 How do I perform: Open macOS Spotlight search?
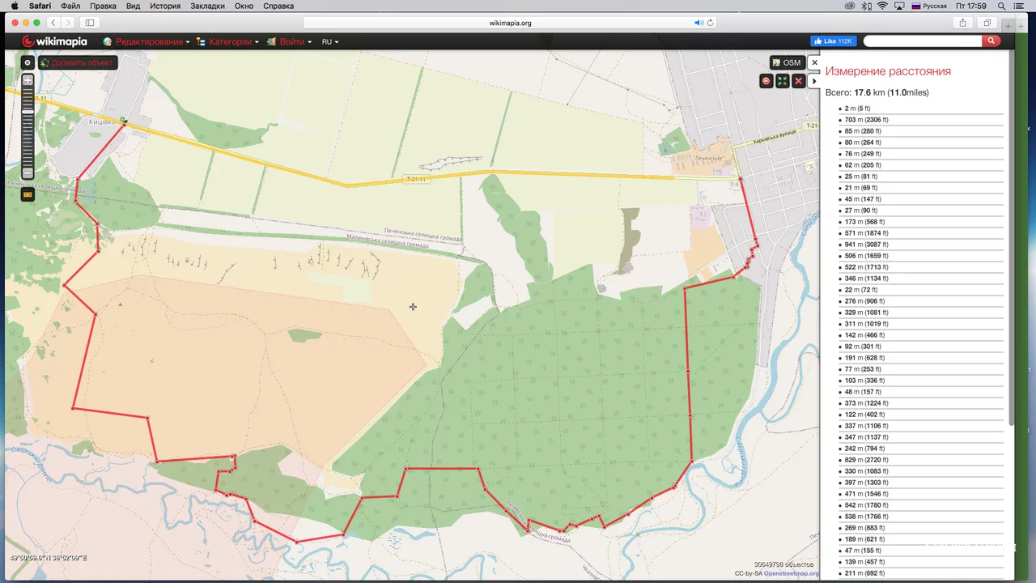pos(1002,6)
